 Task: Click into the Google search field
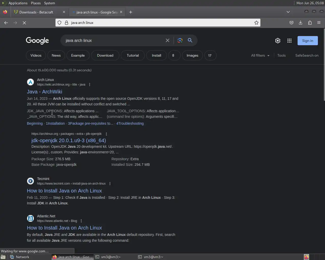click(x=114, y=40)
